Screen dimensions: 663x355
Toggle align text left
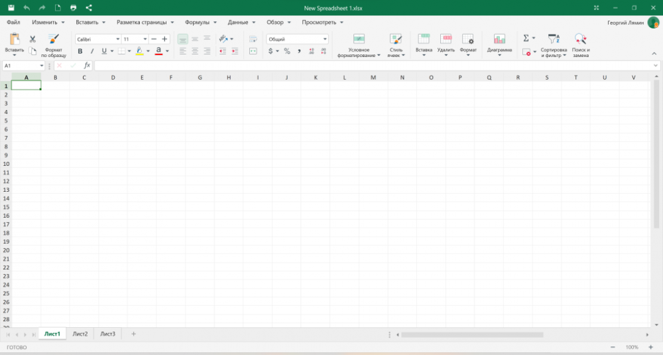coord(183,51)
